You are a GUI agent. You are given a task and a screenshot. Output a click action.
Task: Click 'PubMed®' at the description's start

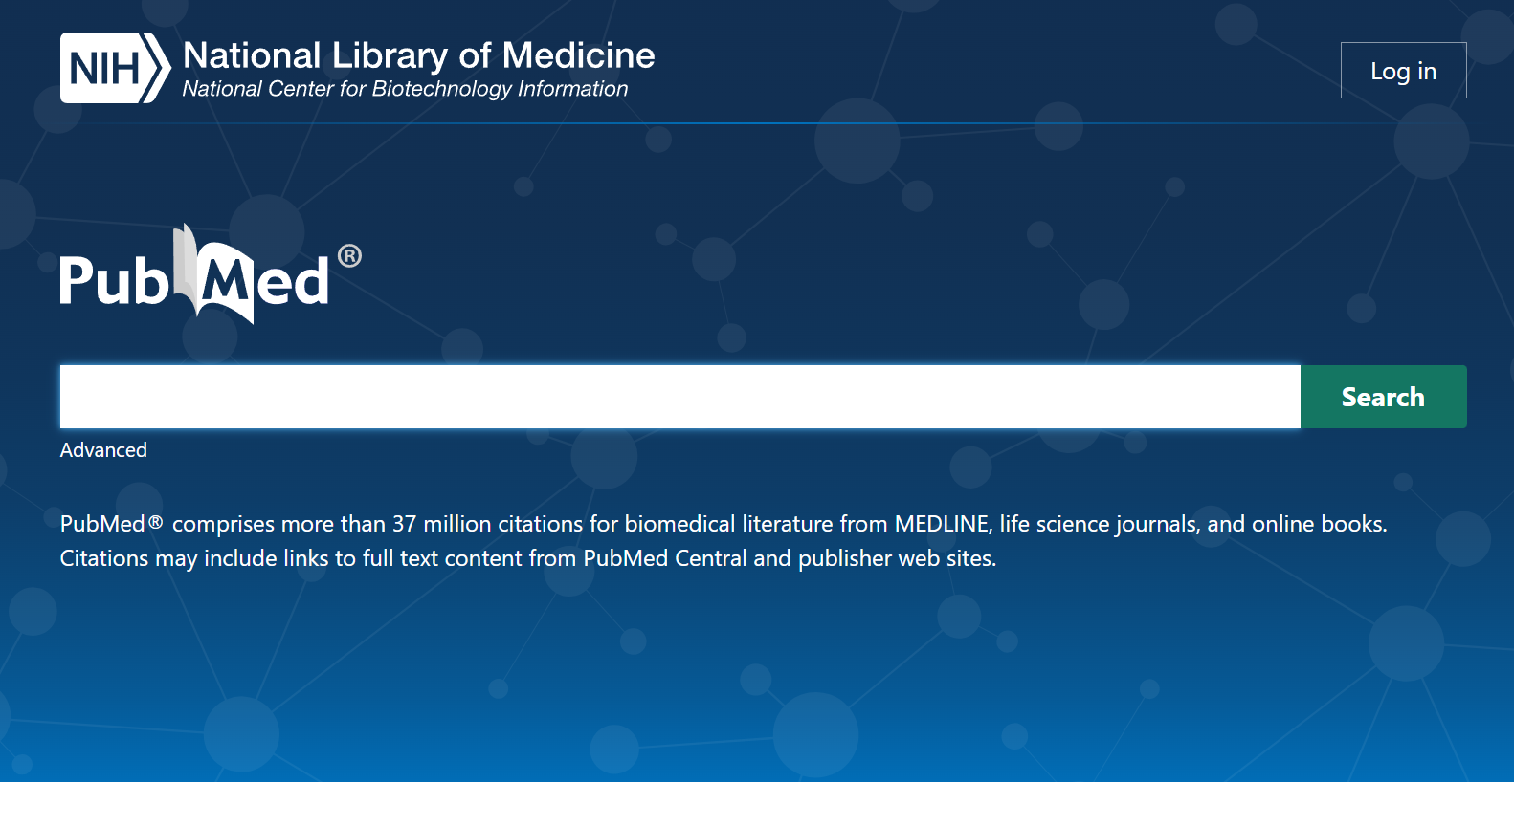112,524
